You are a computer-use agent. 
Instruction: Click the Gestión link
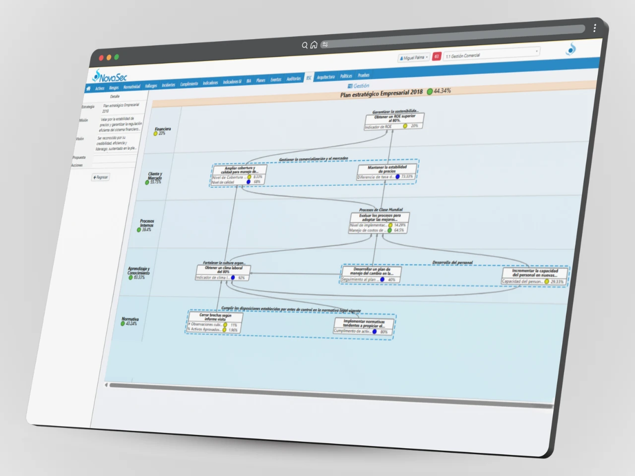[x=361, y=86]
